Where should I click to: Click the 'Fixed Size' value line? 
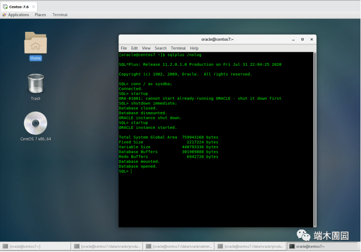click(169, 142)
